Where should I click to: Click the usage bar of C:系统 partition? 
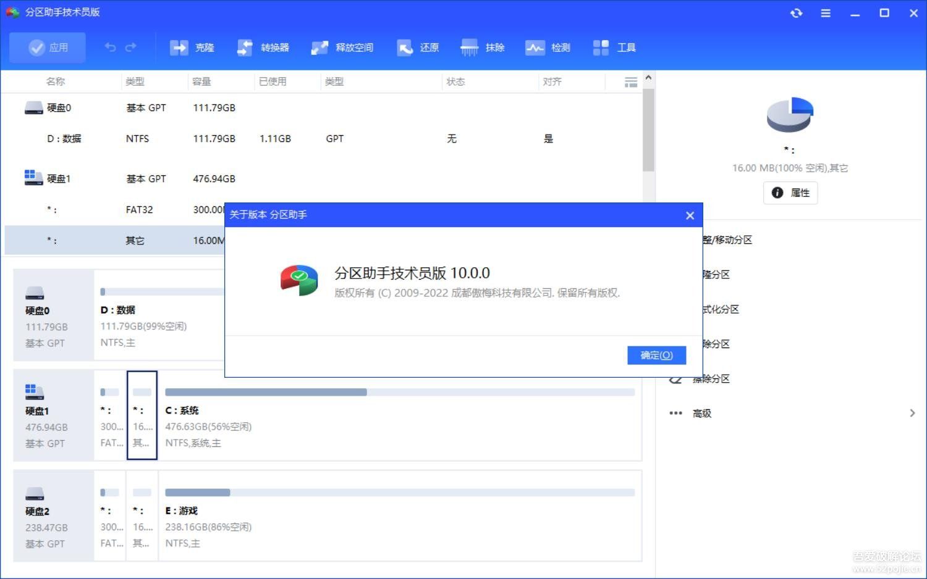(400, 391)
